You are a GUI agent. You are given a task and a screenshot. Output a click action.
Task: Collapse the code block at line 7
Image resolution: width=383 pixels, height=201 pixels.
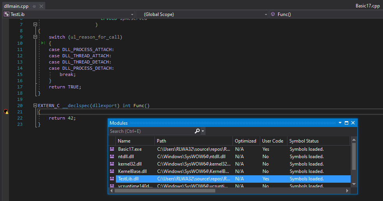pos(35,24)
